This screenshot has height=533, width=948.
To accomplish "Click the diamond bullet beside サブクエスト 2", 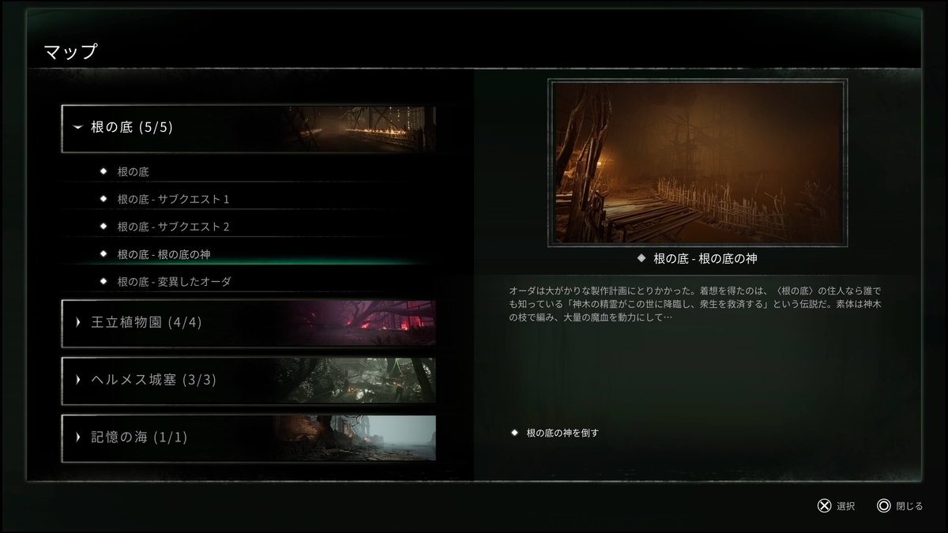I will 103,227.
